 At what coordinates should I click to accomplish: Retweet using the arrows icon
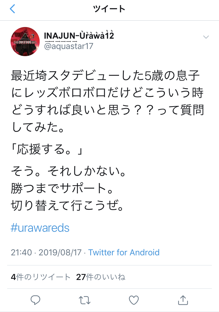[x=85, y=300]
